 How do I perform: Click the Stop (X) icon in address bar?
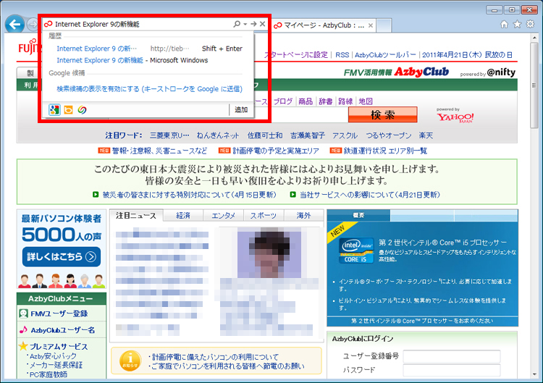pos(263,24)
